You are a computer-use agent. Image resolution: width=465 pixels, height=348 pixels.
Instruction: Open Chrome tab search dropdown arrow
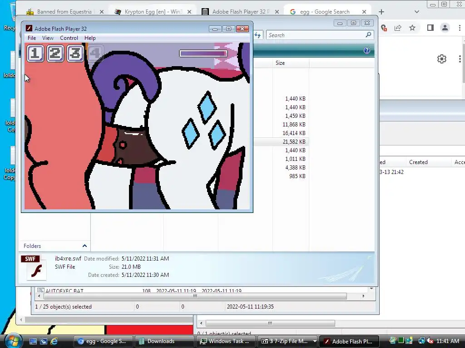pos(417,12)
